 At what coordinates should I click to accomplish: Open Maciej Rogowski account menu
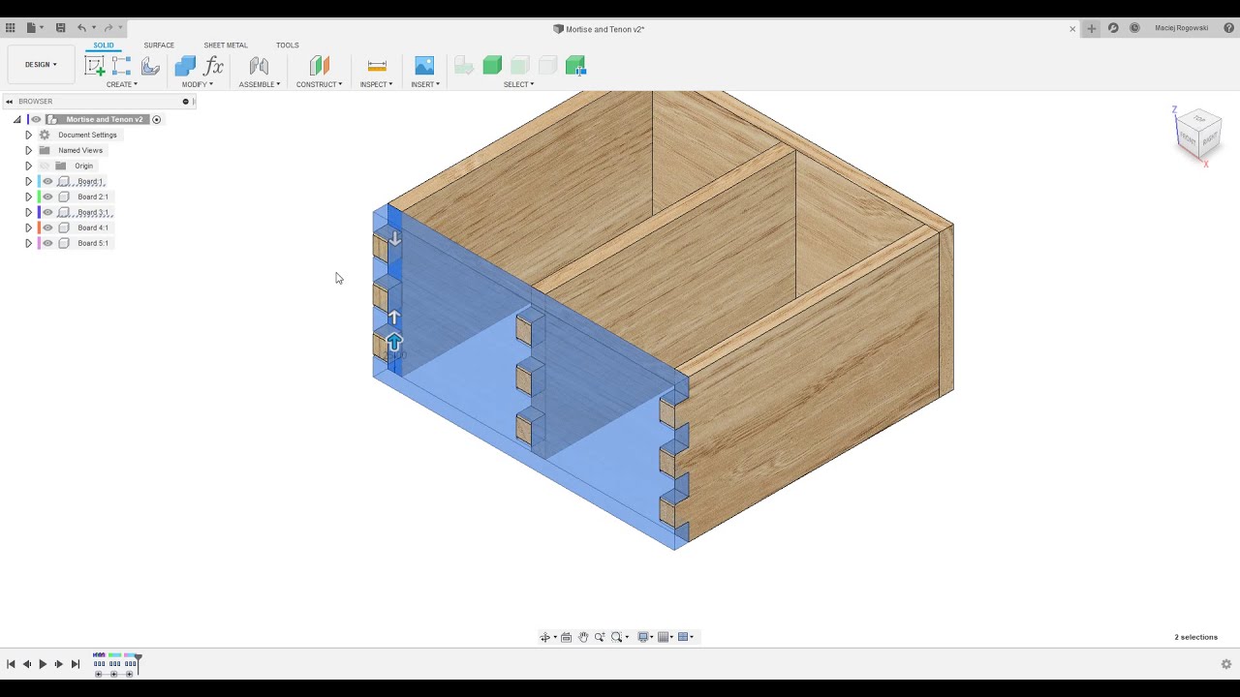click(x=1181, y=28)
